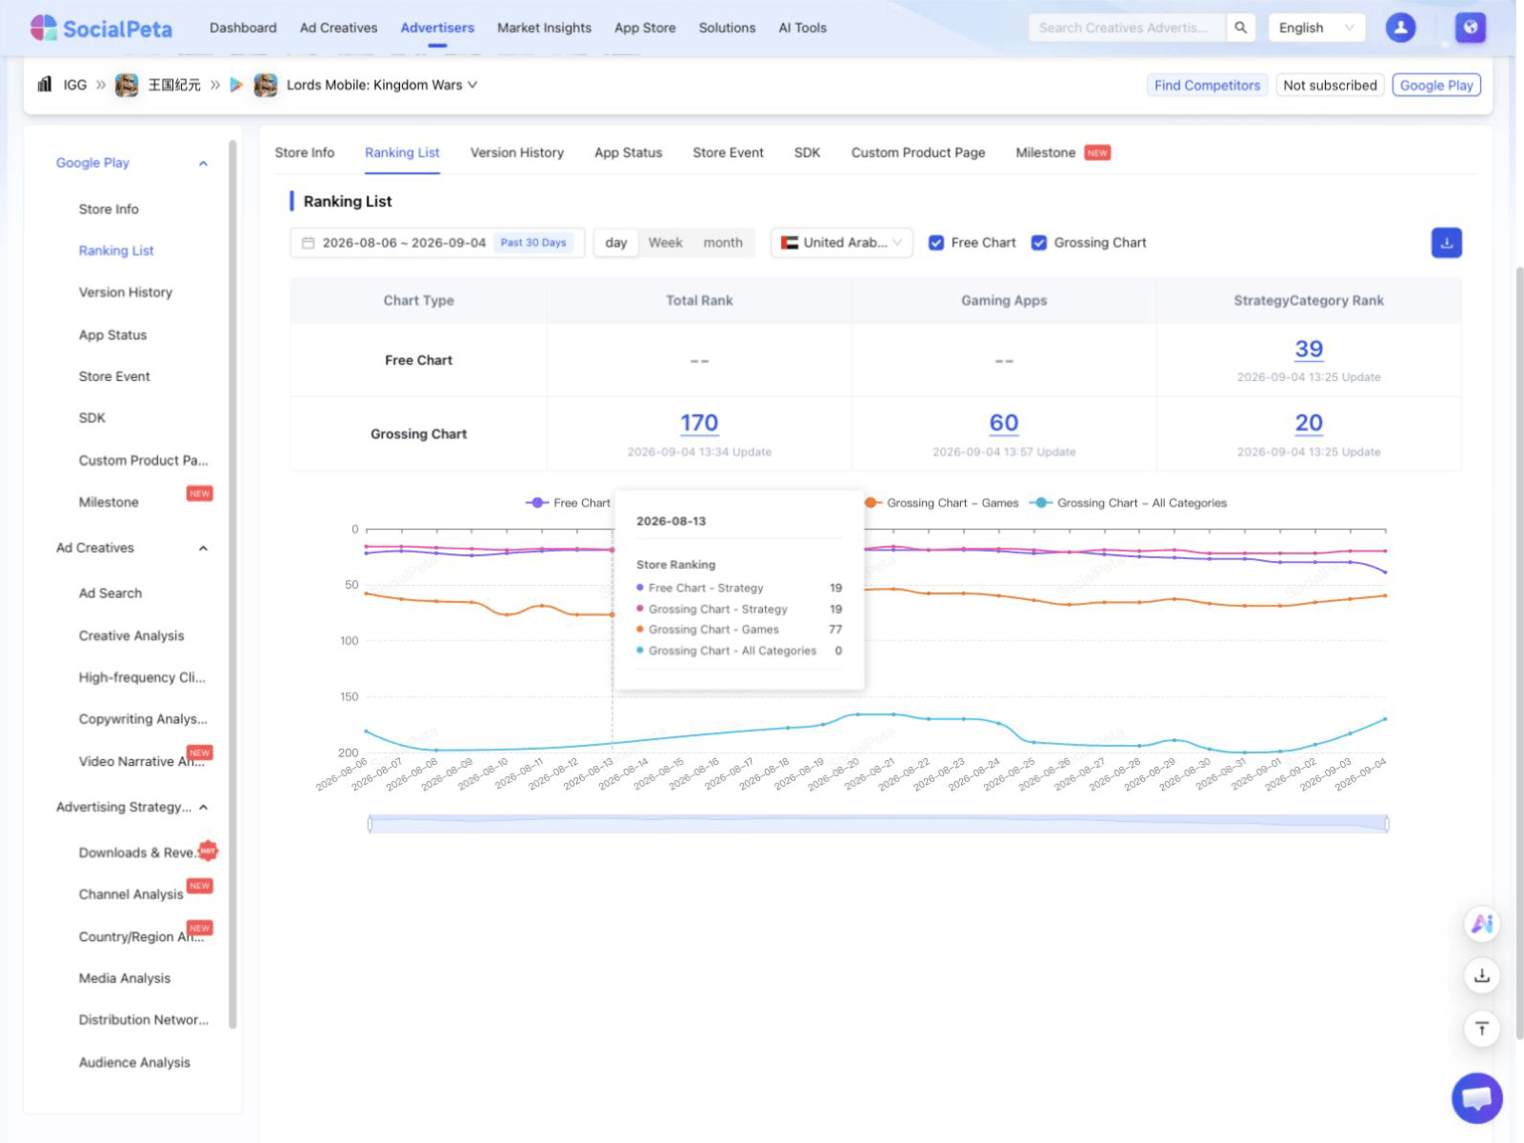This screenshot has width=1524, height=1143.
Task: Open Audience Analysis in the sidebar
Action: (x=134, y=1062)
